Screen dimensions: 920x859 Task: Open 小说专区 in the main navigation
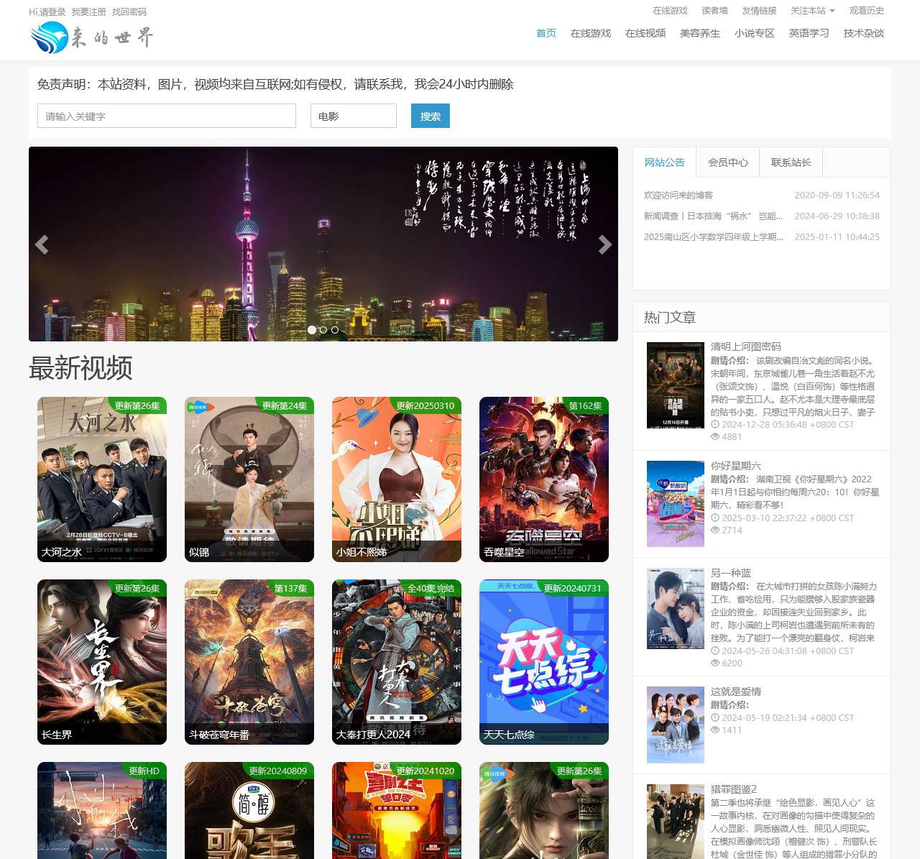pyautogui.click(x=755, y=33)
